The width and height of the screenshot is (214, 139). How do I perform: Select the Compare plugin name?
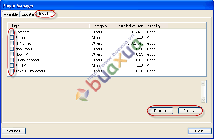point(23,32)
